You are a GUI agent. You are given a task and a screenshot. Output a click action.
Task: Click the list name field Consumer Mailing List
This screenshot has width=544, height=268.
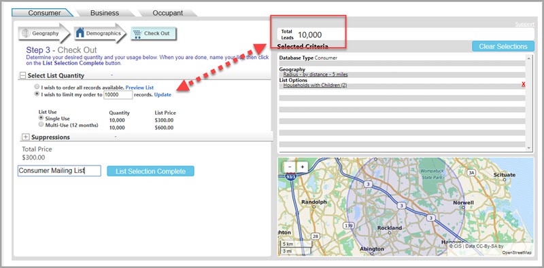[59, 171]
